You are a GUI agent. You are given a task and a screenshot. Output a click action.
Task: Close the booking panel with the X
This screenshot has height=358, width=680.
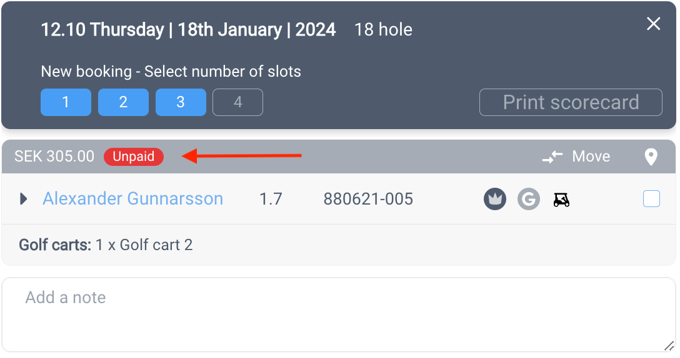(654, 23)
